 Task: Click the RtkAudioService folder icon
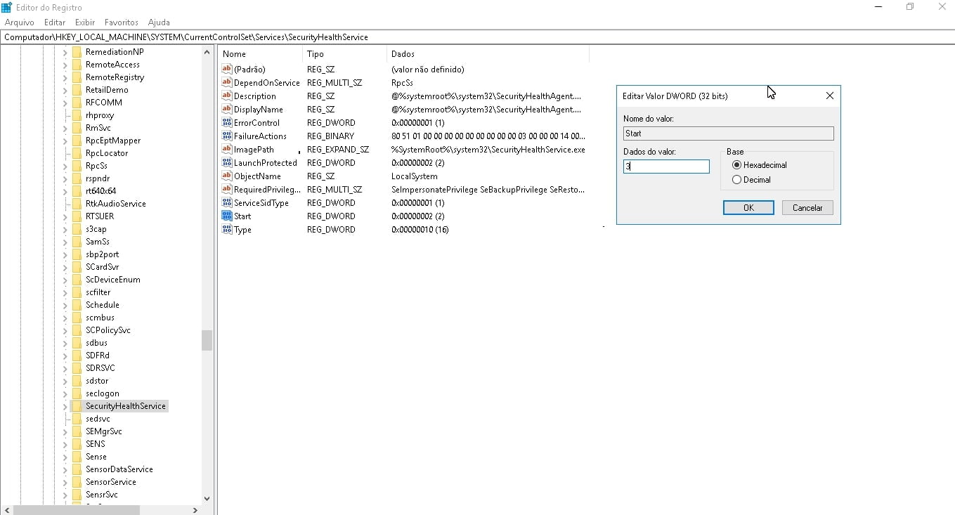[x=77, y=204]
